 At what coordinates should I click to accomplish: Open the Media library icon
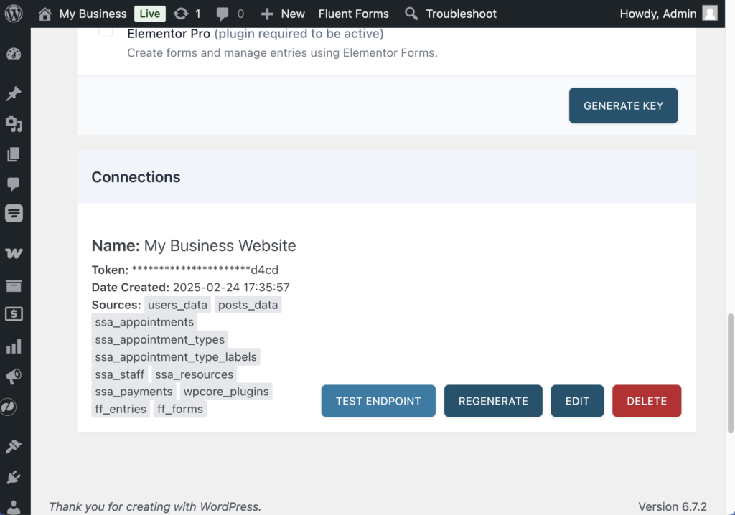click(x=14, y=124)
